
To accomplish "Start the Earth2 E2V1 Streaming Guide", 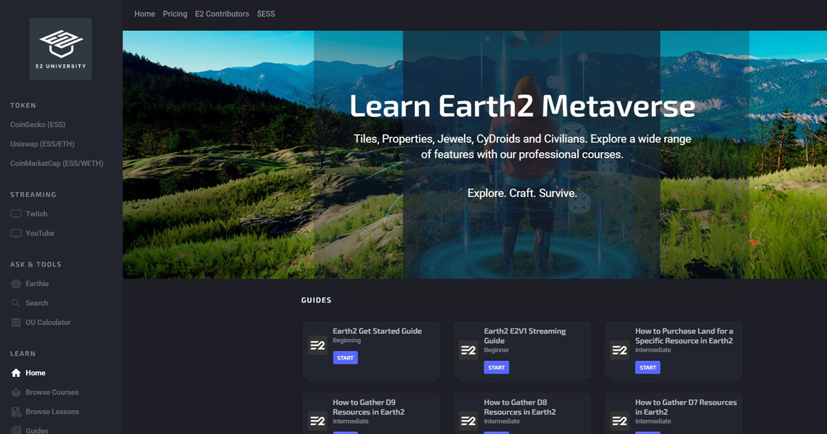I will (497, 368).
